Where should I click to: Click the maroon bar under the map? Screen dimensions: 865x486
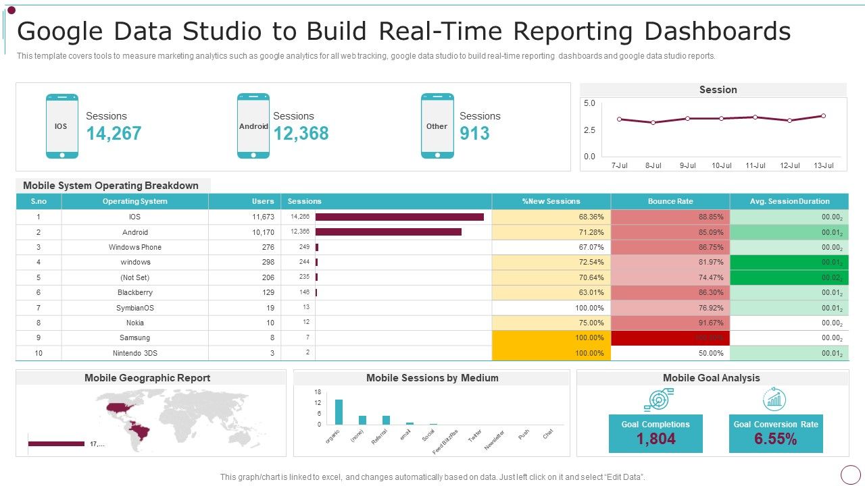pyautogui.click(x=56, y=443)
